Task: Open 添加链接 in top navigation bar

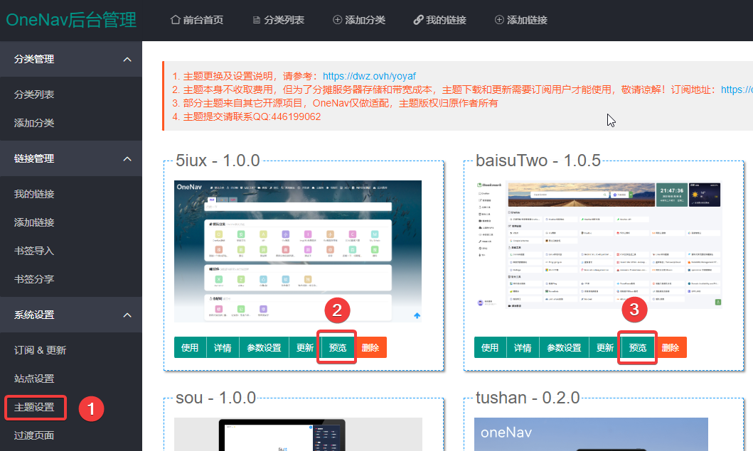Action: 521,20
